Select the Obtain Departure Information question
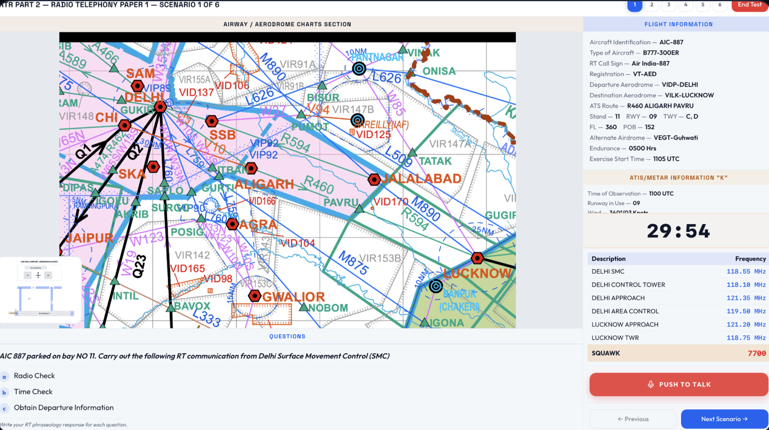Screen dimensions: 769x430 point(64,408)
